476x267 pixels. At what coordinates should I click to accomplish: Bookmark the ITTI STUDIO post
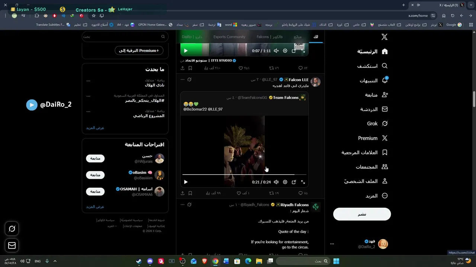pos(190,68)
